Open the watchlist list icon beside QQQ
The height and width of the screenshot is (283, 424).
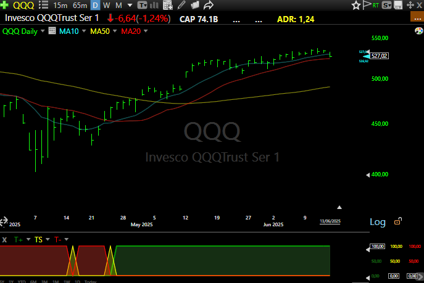point(43,5)
